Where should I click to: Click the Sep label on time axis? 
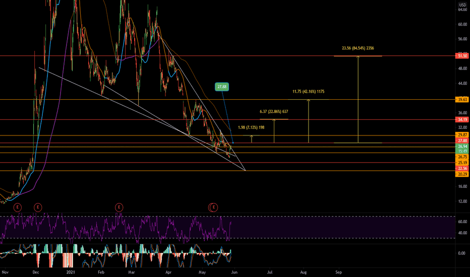click(338, 272)
